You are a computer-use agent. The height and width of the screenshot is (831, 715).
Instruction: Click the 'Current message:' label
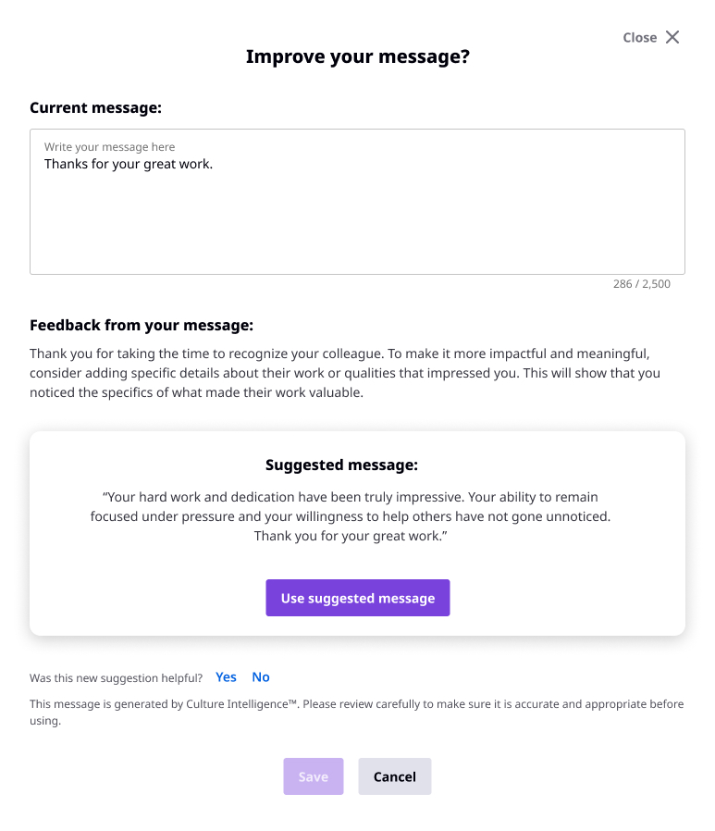95,107
